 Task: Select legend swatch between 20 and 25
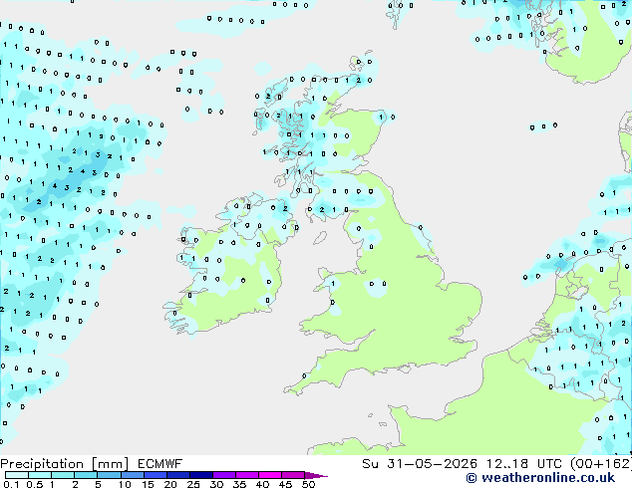click(178, 475)
